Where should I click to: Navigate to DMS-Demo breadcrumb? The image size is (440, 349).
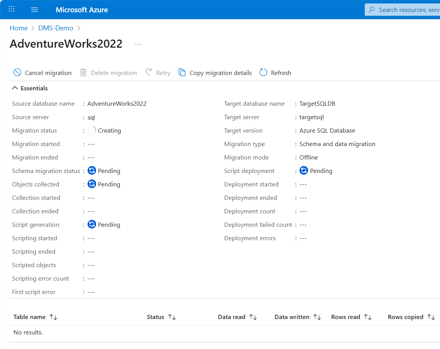pyautogui.click(x=56, y=28)
